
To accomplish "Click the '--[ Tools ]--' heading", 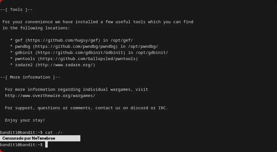I will point(16,9).
